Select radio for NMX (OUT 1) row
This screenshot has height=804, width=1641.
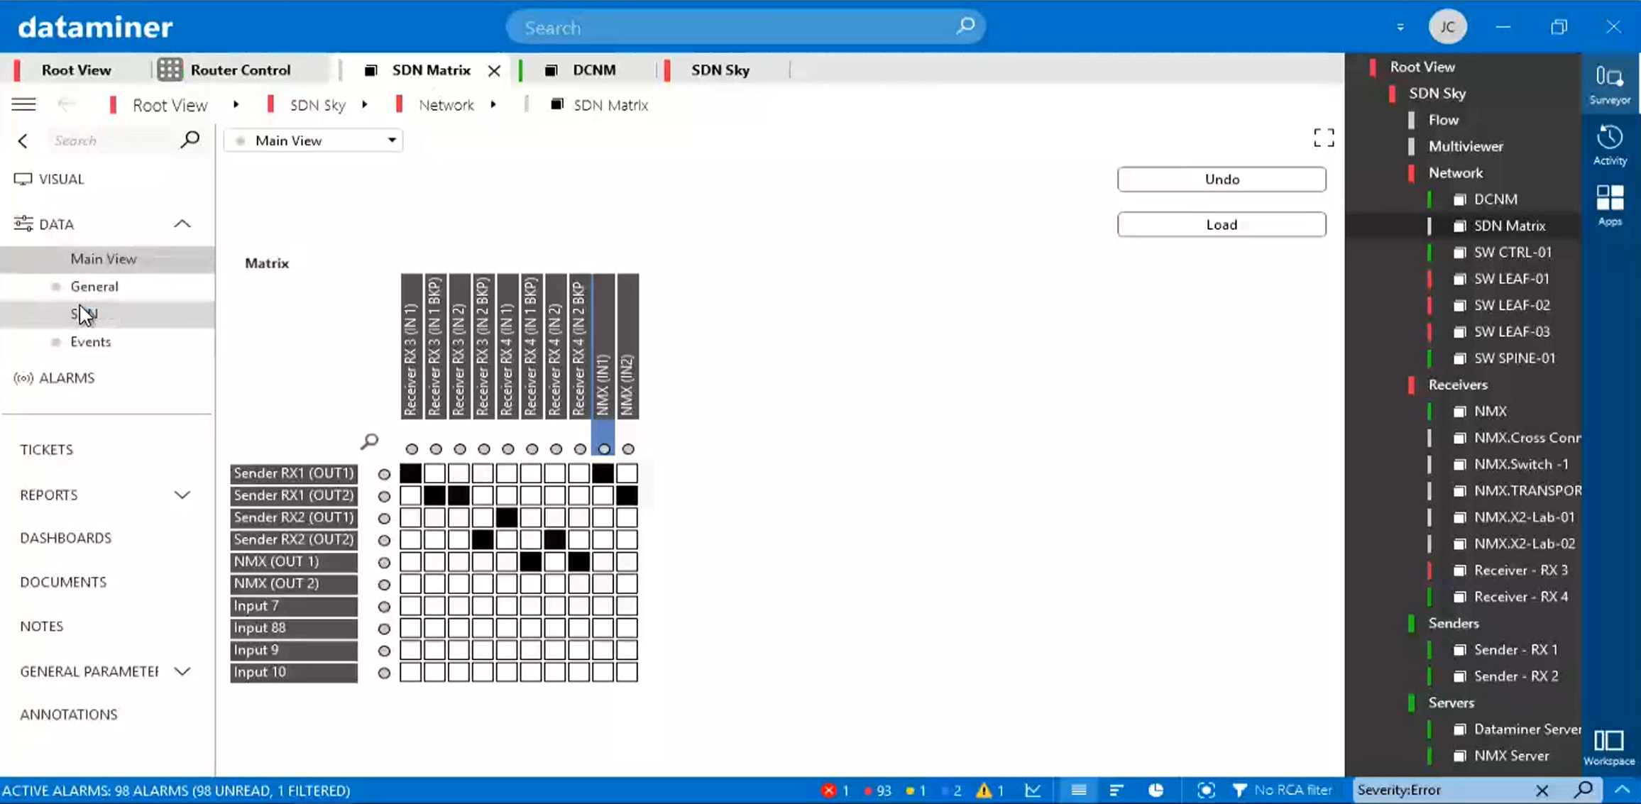pyautogui.click(x=384, y=563)
